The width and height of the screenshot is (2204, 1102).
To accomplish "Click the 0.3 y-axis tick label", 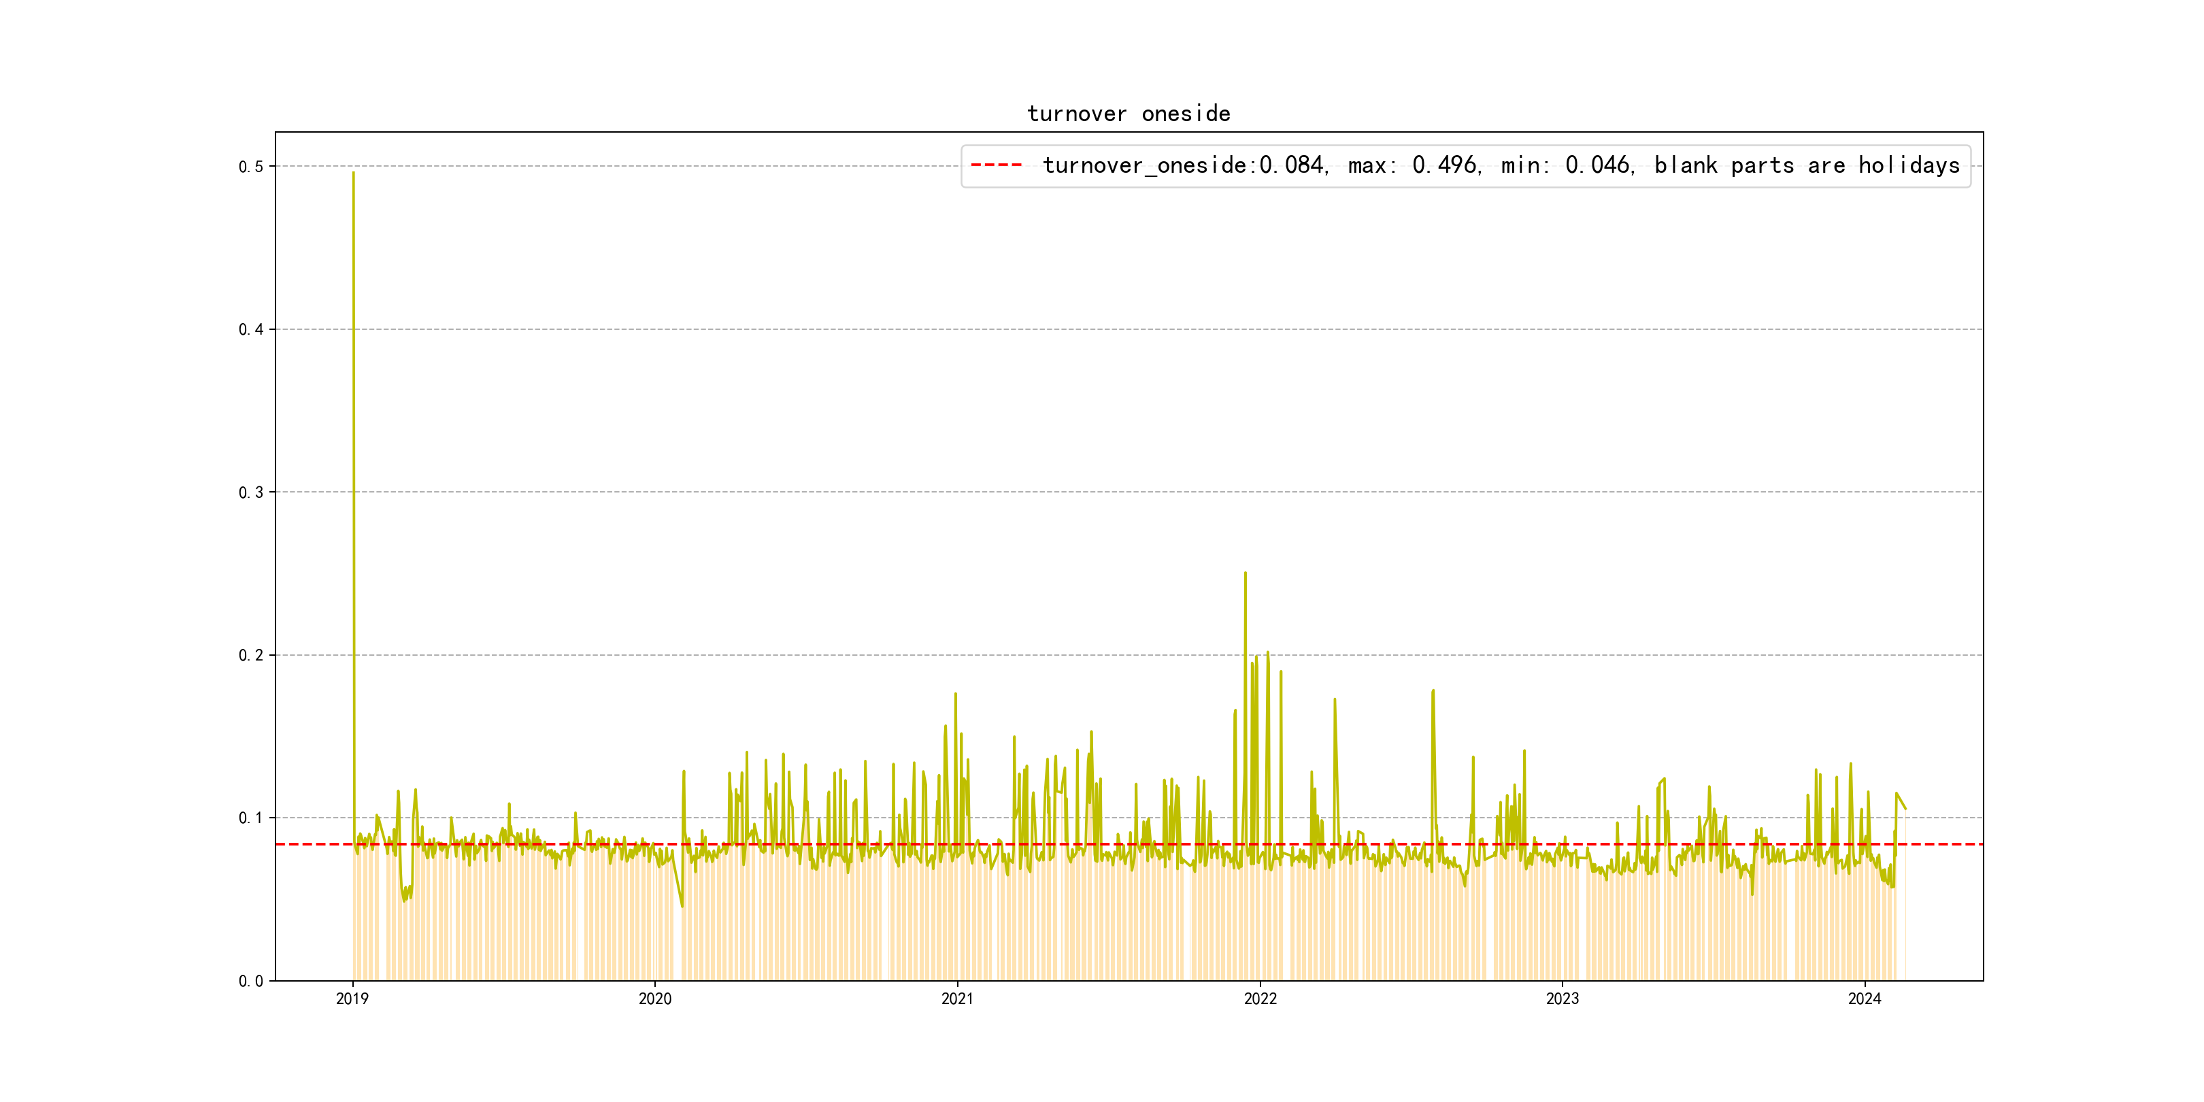I will pos(251,492).
